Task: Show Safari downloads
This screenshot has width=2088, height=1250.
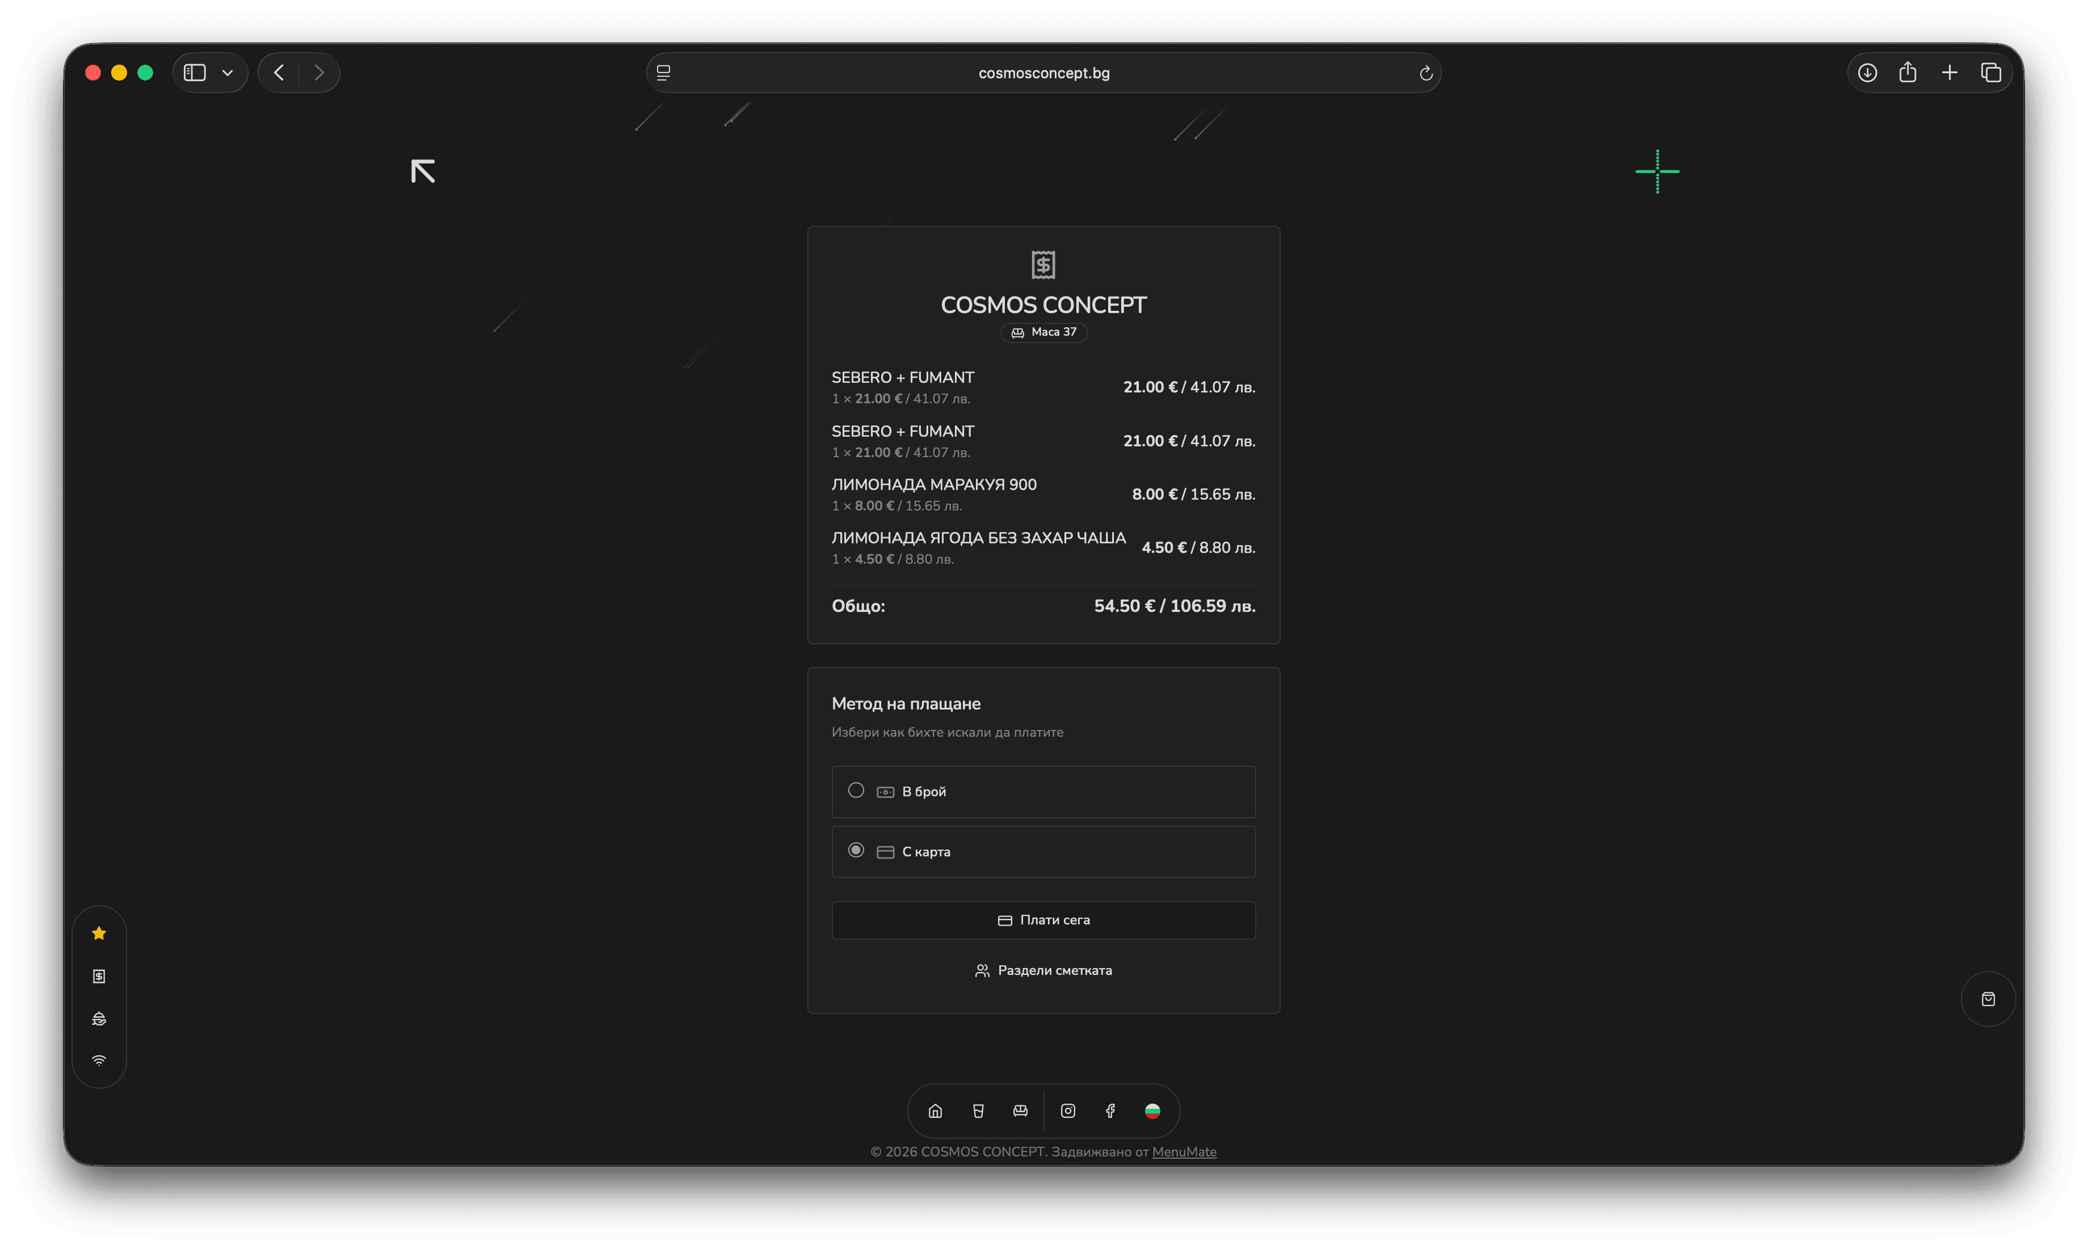Action: click(1867, 73)
